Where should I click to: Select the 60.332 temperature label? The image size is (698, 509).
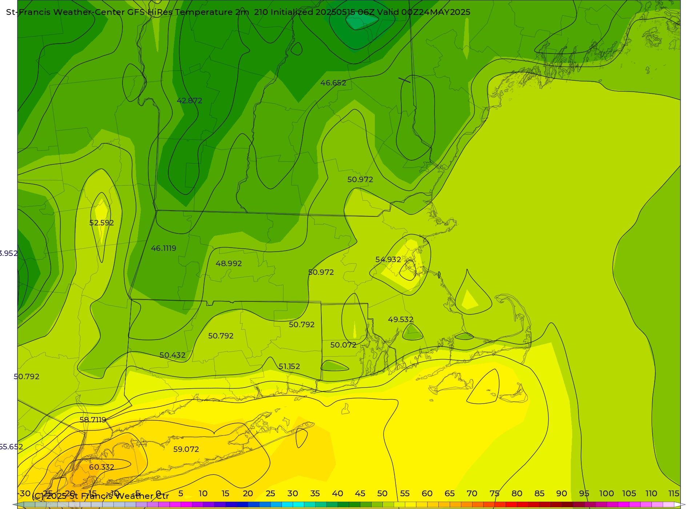pyautogui.click(x=101, y=467)
